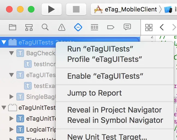Open the Breakpoint navigator tag icon

pyautogui.click(x=111, y=27)
